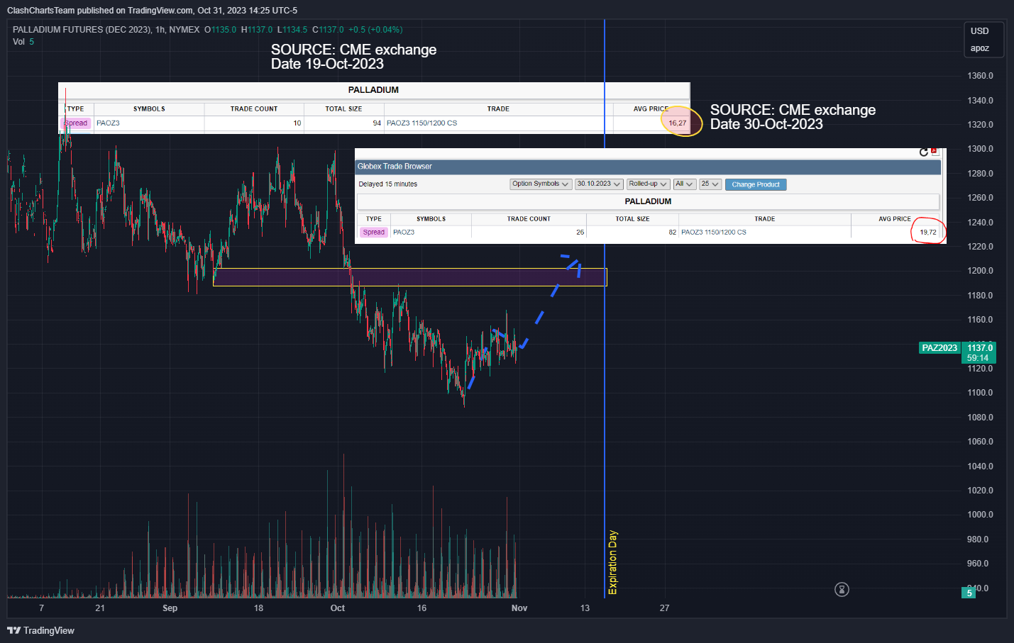Viewport: 1014px width, 643px height.
Task: Click the go-to-realtime round icon near the time axis
Action: pyautogui.click(x=842, y=589)
